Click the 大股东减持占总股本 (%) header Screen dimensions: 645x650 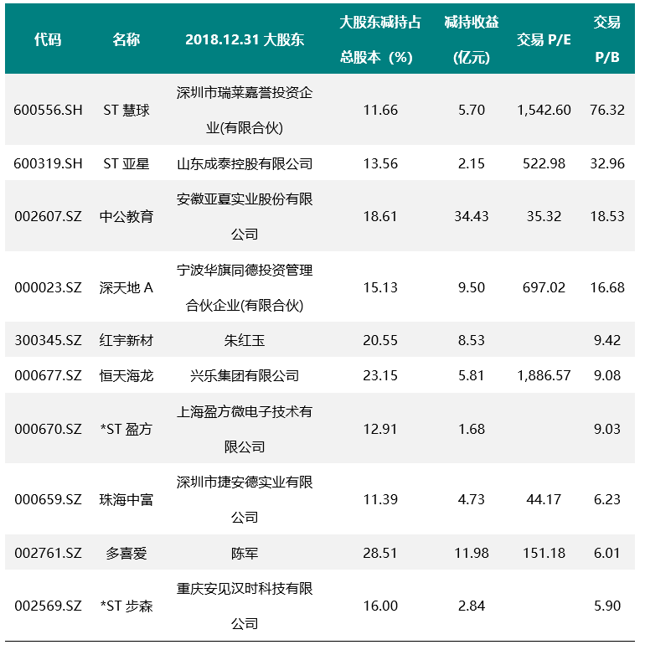click(x=380, y=40)
